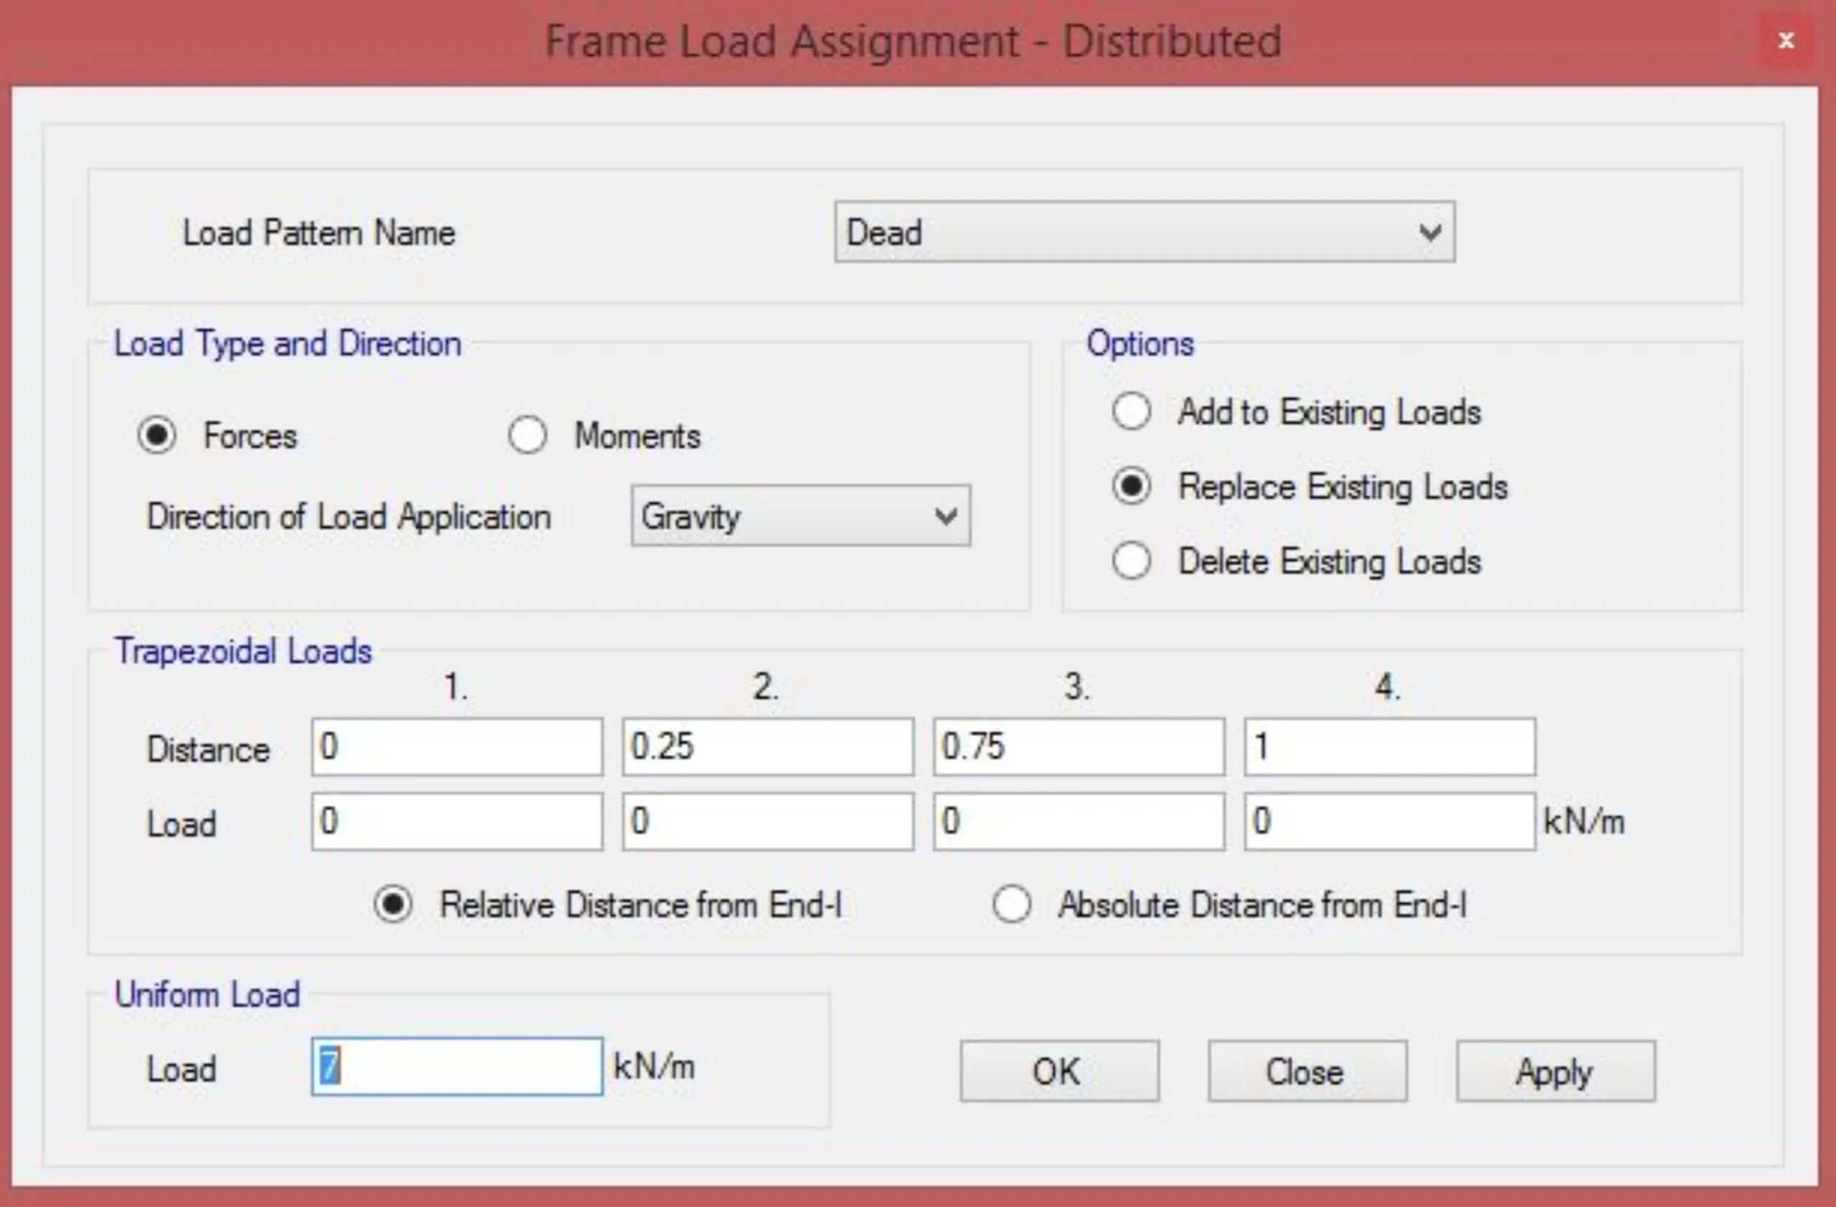Close the Frame Load Assignment dialog window

1785,40
